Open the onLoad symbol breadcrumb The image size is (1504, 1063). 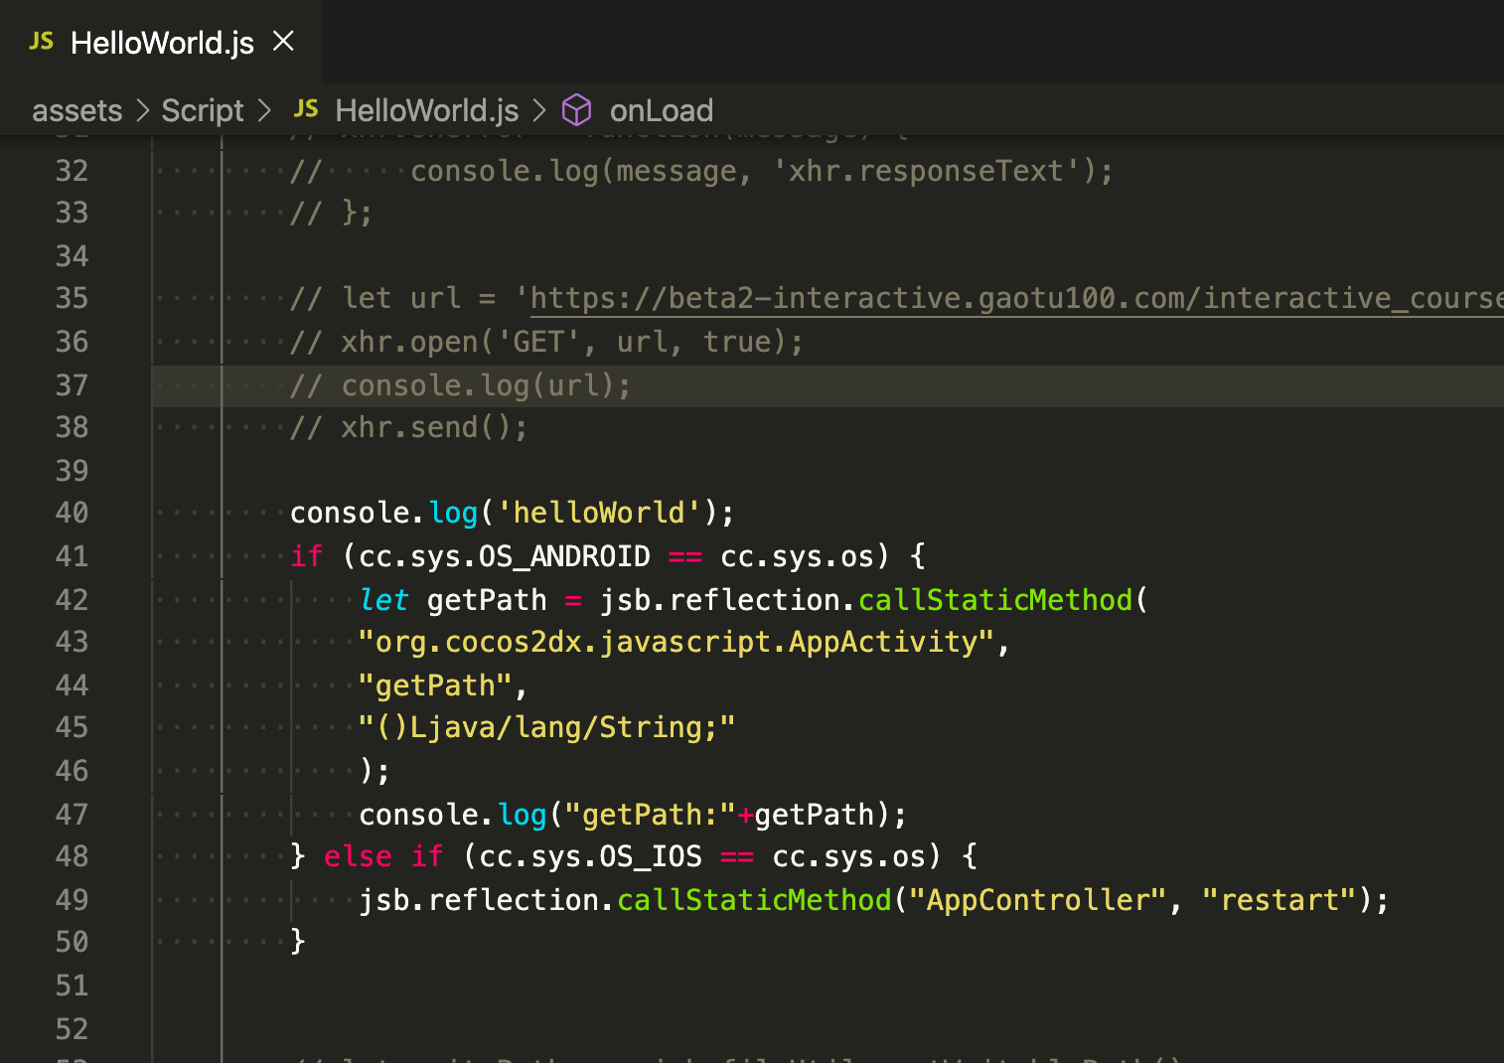[x=662, y=110]
